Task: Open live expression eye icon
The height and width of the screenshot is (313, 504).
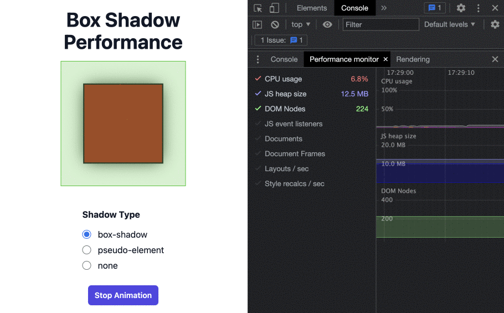Action: 327,24
